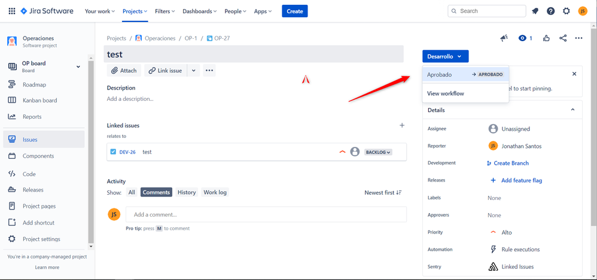Open the BACKLOG status dropdown of DEV-26
The image size is (597, 280).
coord(378,152)
